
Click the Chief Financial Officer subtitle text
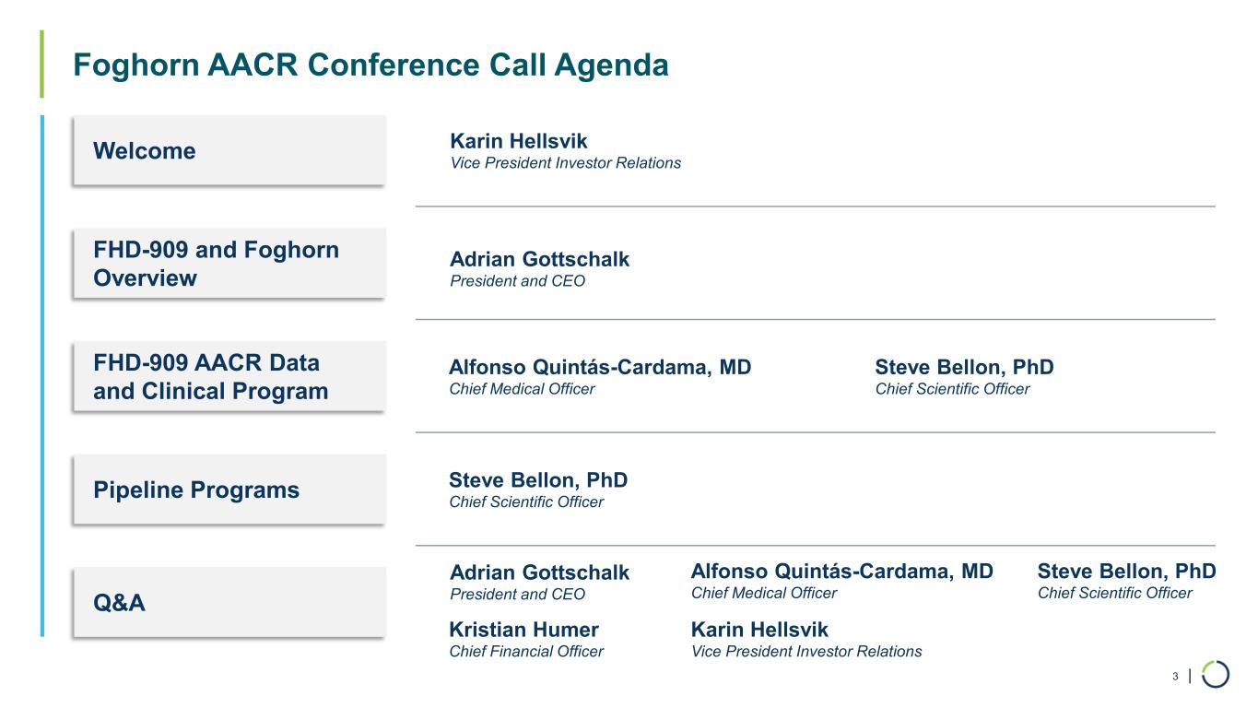(525, 652)
